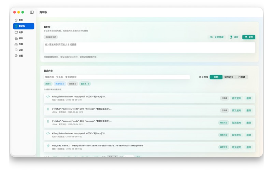Focus the 输入要发布到网页的文本或链接 text box
The image size is (273, 171).
coord(149,47)
